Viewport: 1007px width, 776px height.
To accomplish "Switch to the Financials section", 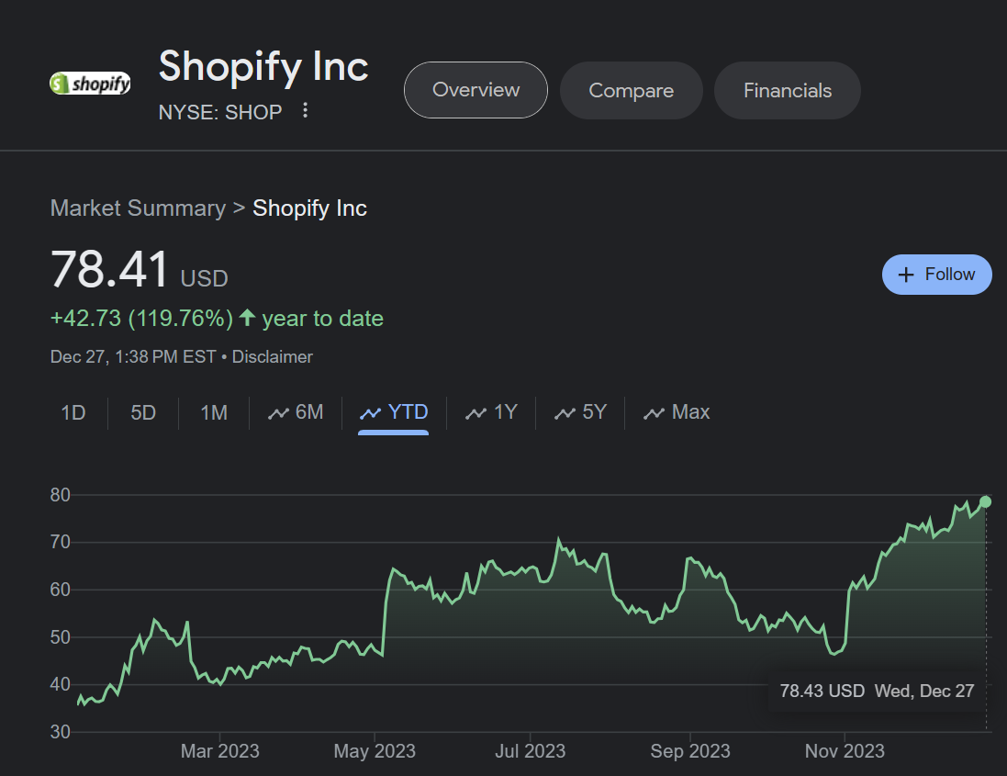I will tap(787, 90).
